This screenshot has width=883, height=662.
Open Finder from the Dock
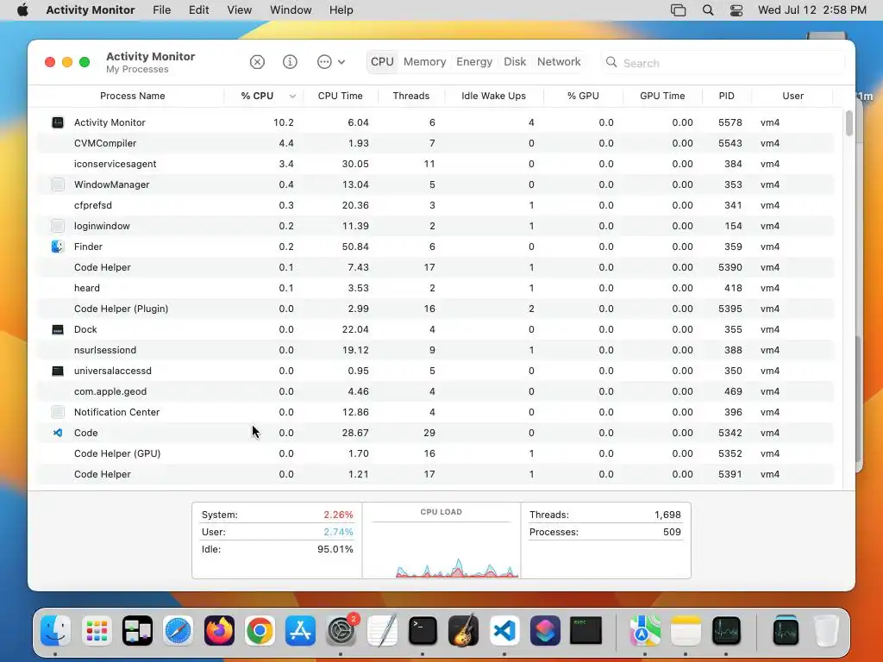coord(55,630)
